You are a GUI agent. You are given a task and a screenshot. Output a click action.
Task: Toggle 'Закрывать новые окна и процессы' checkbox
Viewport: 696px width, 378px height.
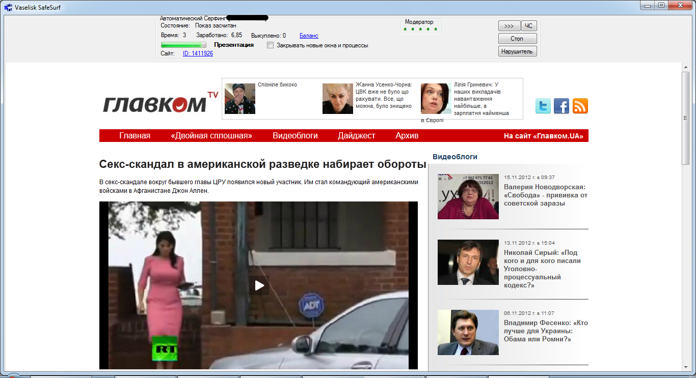pos(271,45)
